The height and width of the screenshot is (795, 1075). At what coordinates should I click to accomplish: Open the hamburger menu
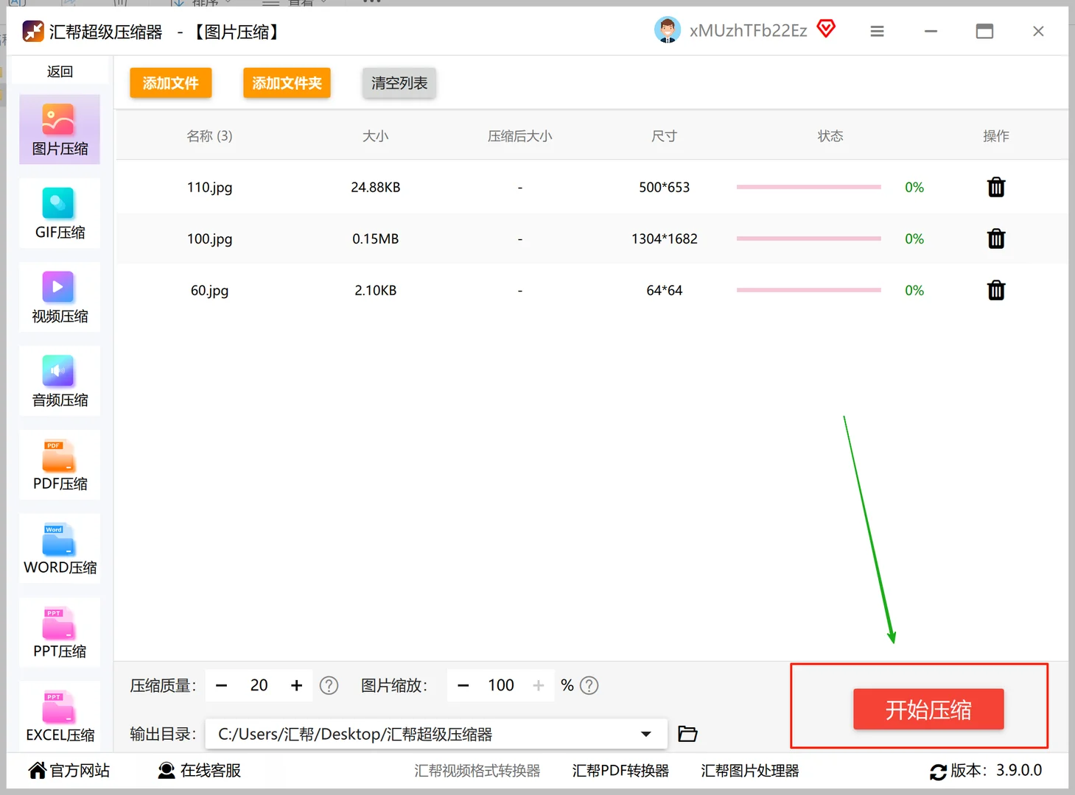(876, 31)
